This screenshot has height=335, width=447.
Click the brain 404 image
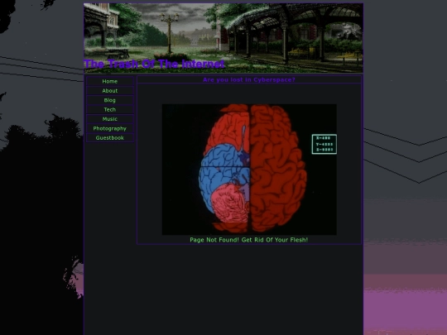[x=249, y=170]
